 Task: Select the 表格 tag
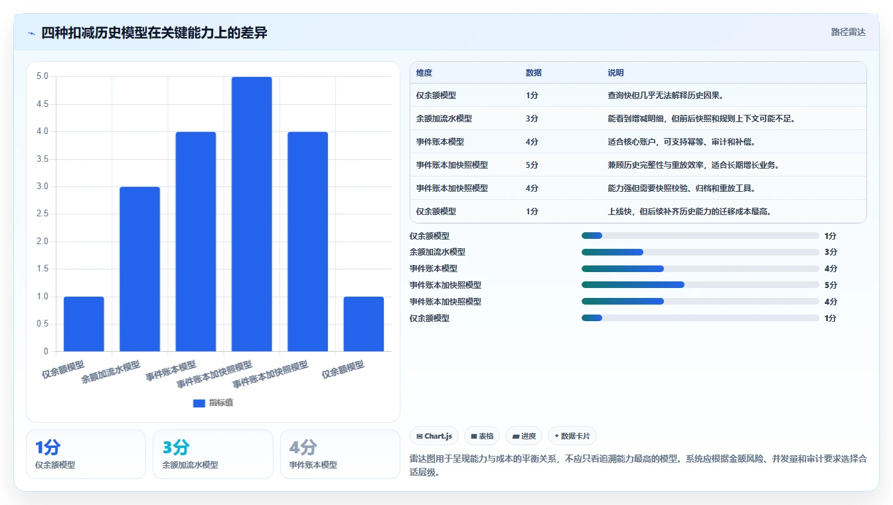click(482, 436)
